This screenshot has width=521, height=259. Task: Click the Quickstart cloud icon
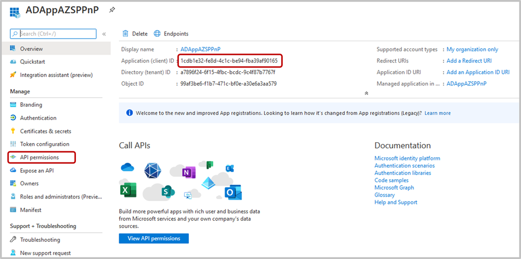[x=13, y=61]
